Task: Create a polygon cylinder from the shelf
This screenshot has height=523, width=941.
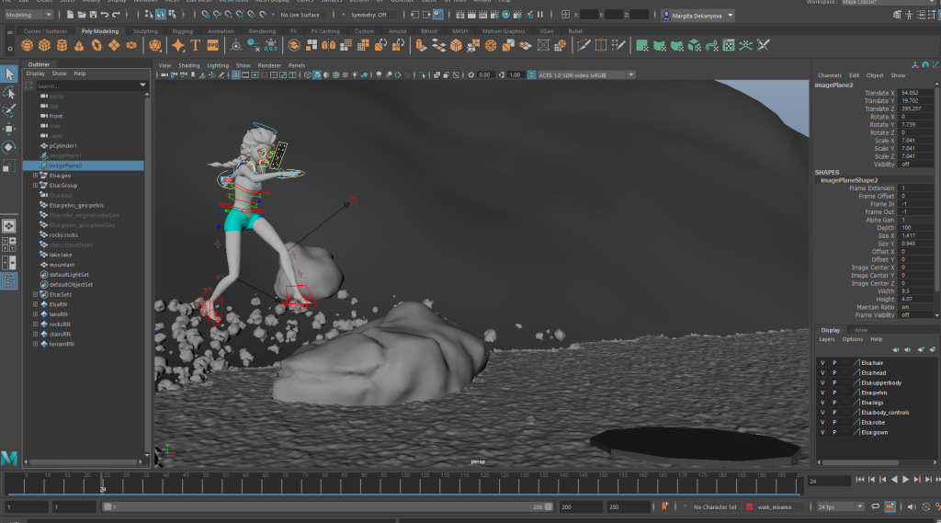Action: point(62,46)
